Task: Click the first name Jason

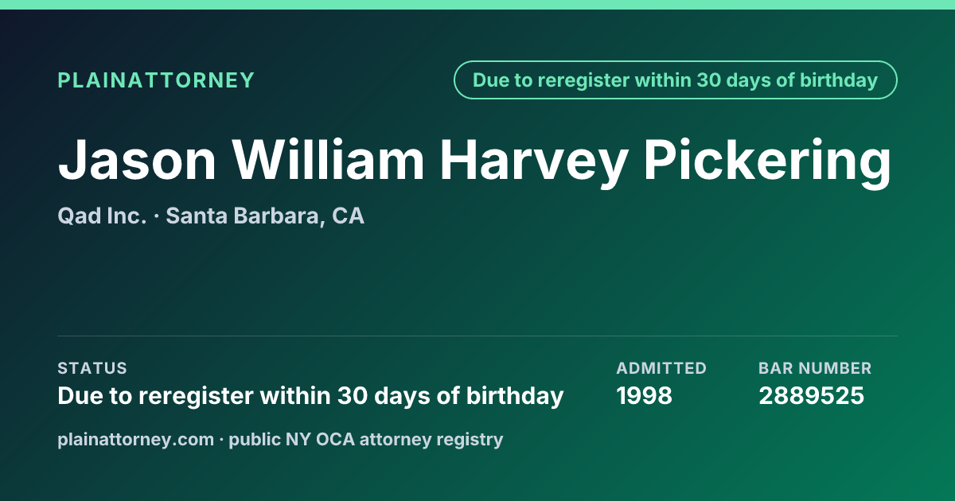Action: pos(138,161)
